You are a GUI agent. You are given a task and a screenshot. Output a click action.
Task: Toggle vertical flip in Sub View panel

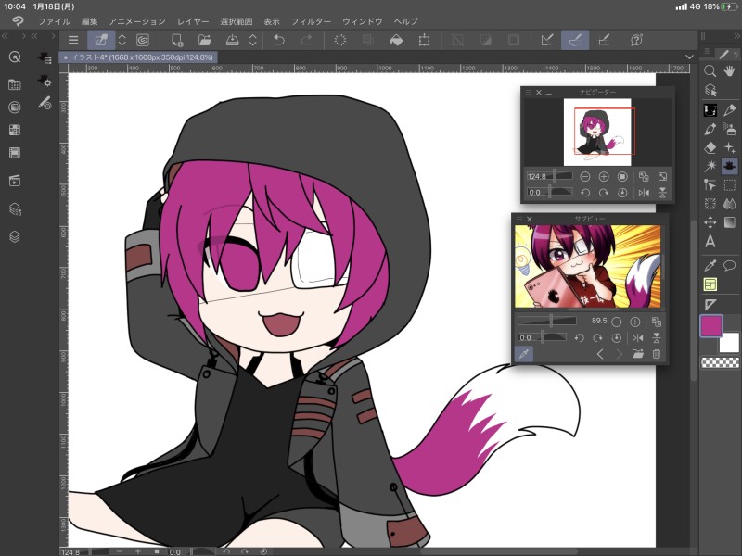(657, 337)
